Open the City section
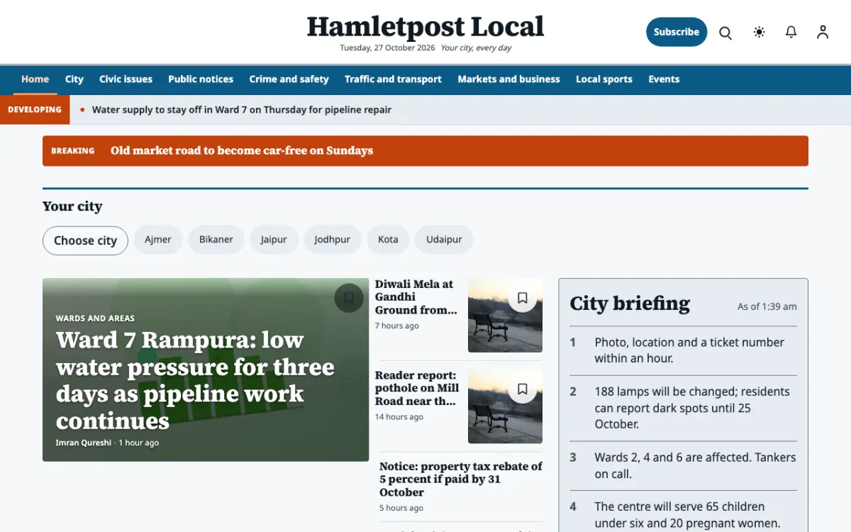The width and height of the screenshot is (851, 532). [74, 79]
